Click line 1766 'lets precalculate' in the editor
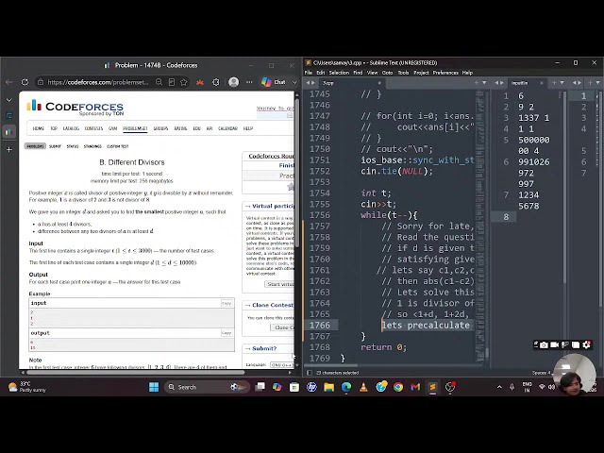 426,326
